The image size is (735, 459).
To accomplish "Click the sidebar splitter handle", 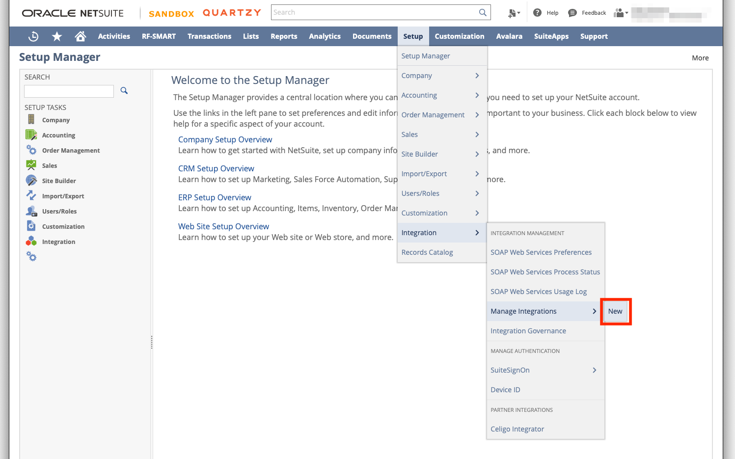I will click(x=152, y=342).
